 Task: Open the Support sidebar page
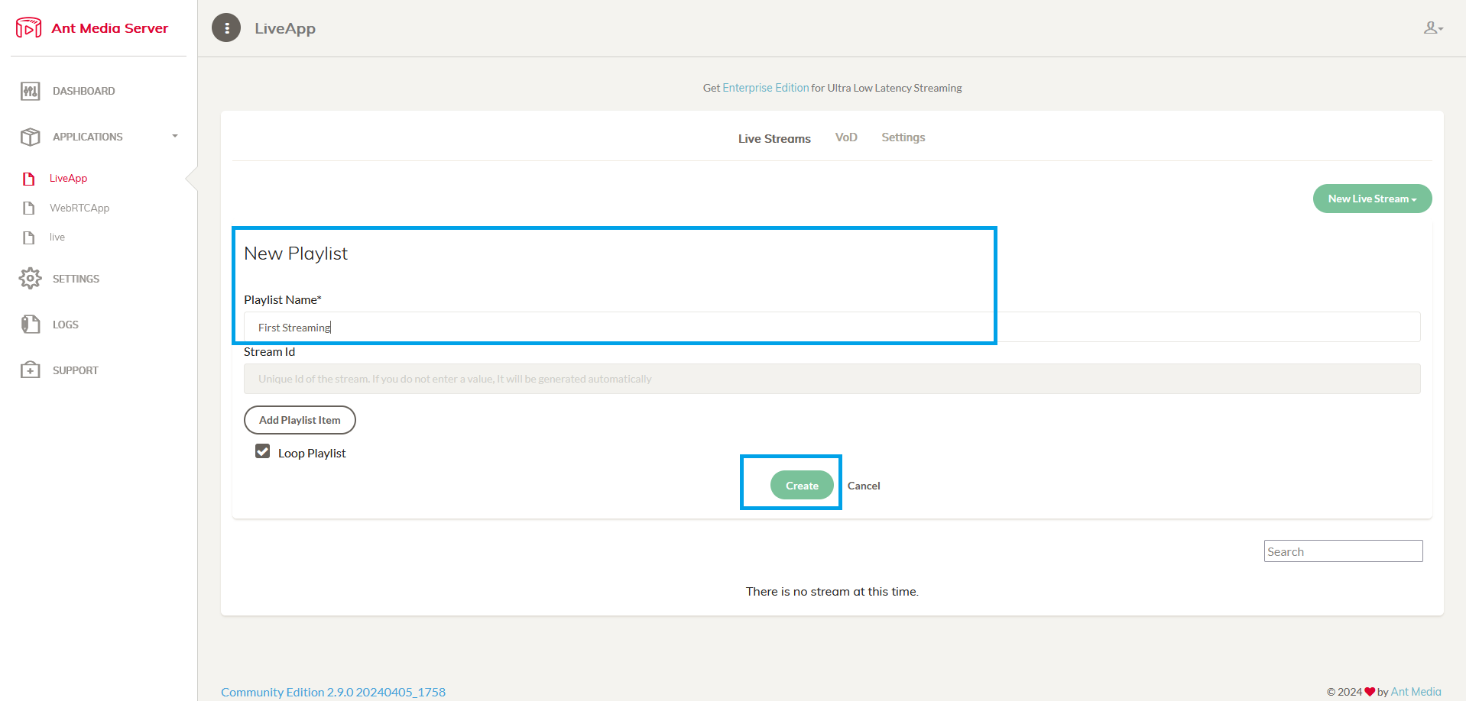[x=76, y=370]
